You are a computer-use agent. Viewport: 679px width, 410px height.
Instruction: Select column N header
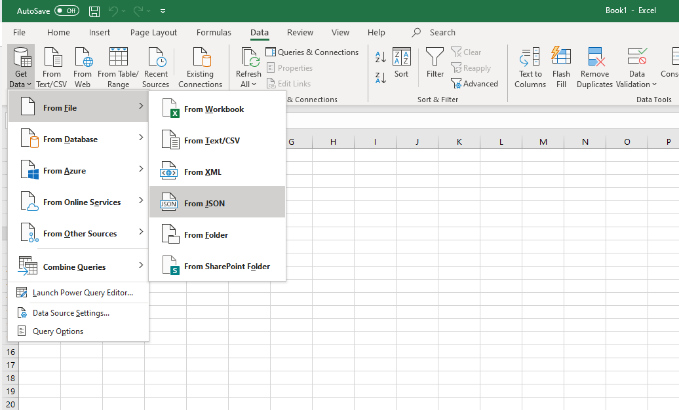tap(585, 141)
